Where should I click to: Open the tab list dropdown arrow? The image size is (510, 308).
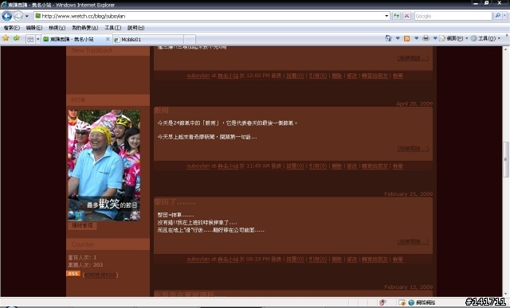pos(37,39)
